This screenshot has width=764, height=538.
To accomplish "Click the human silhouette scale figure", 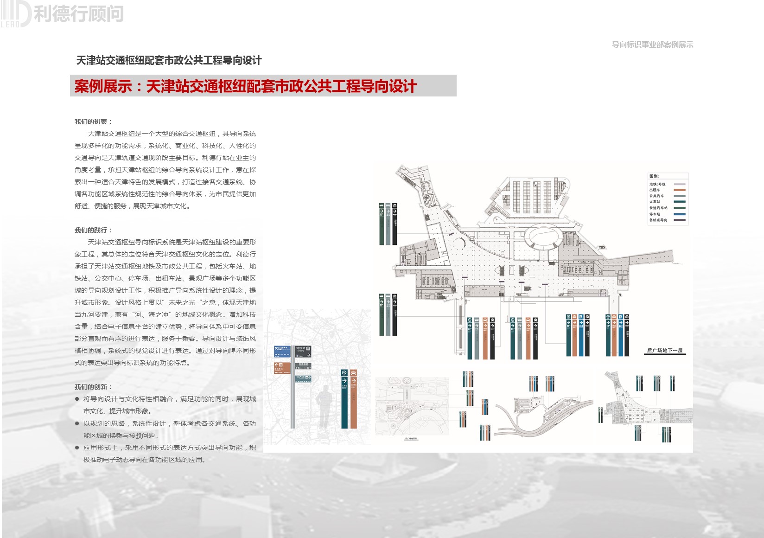I will point(324,407).
